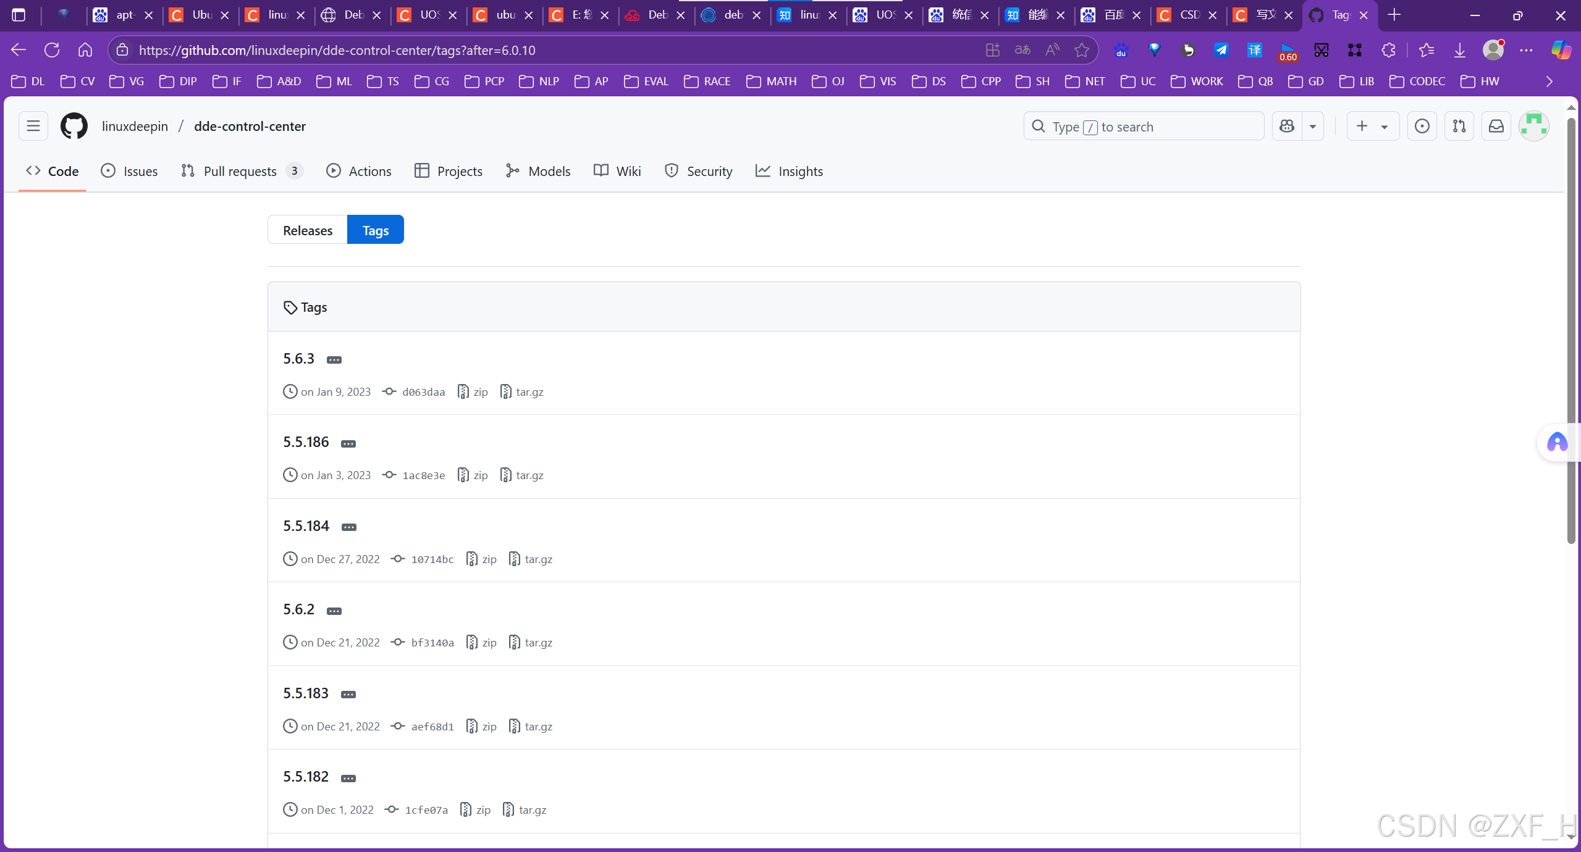Open the hamburger navigation menu
The width and height of the screenshot is (1581, 852).
point(33,126)
